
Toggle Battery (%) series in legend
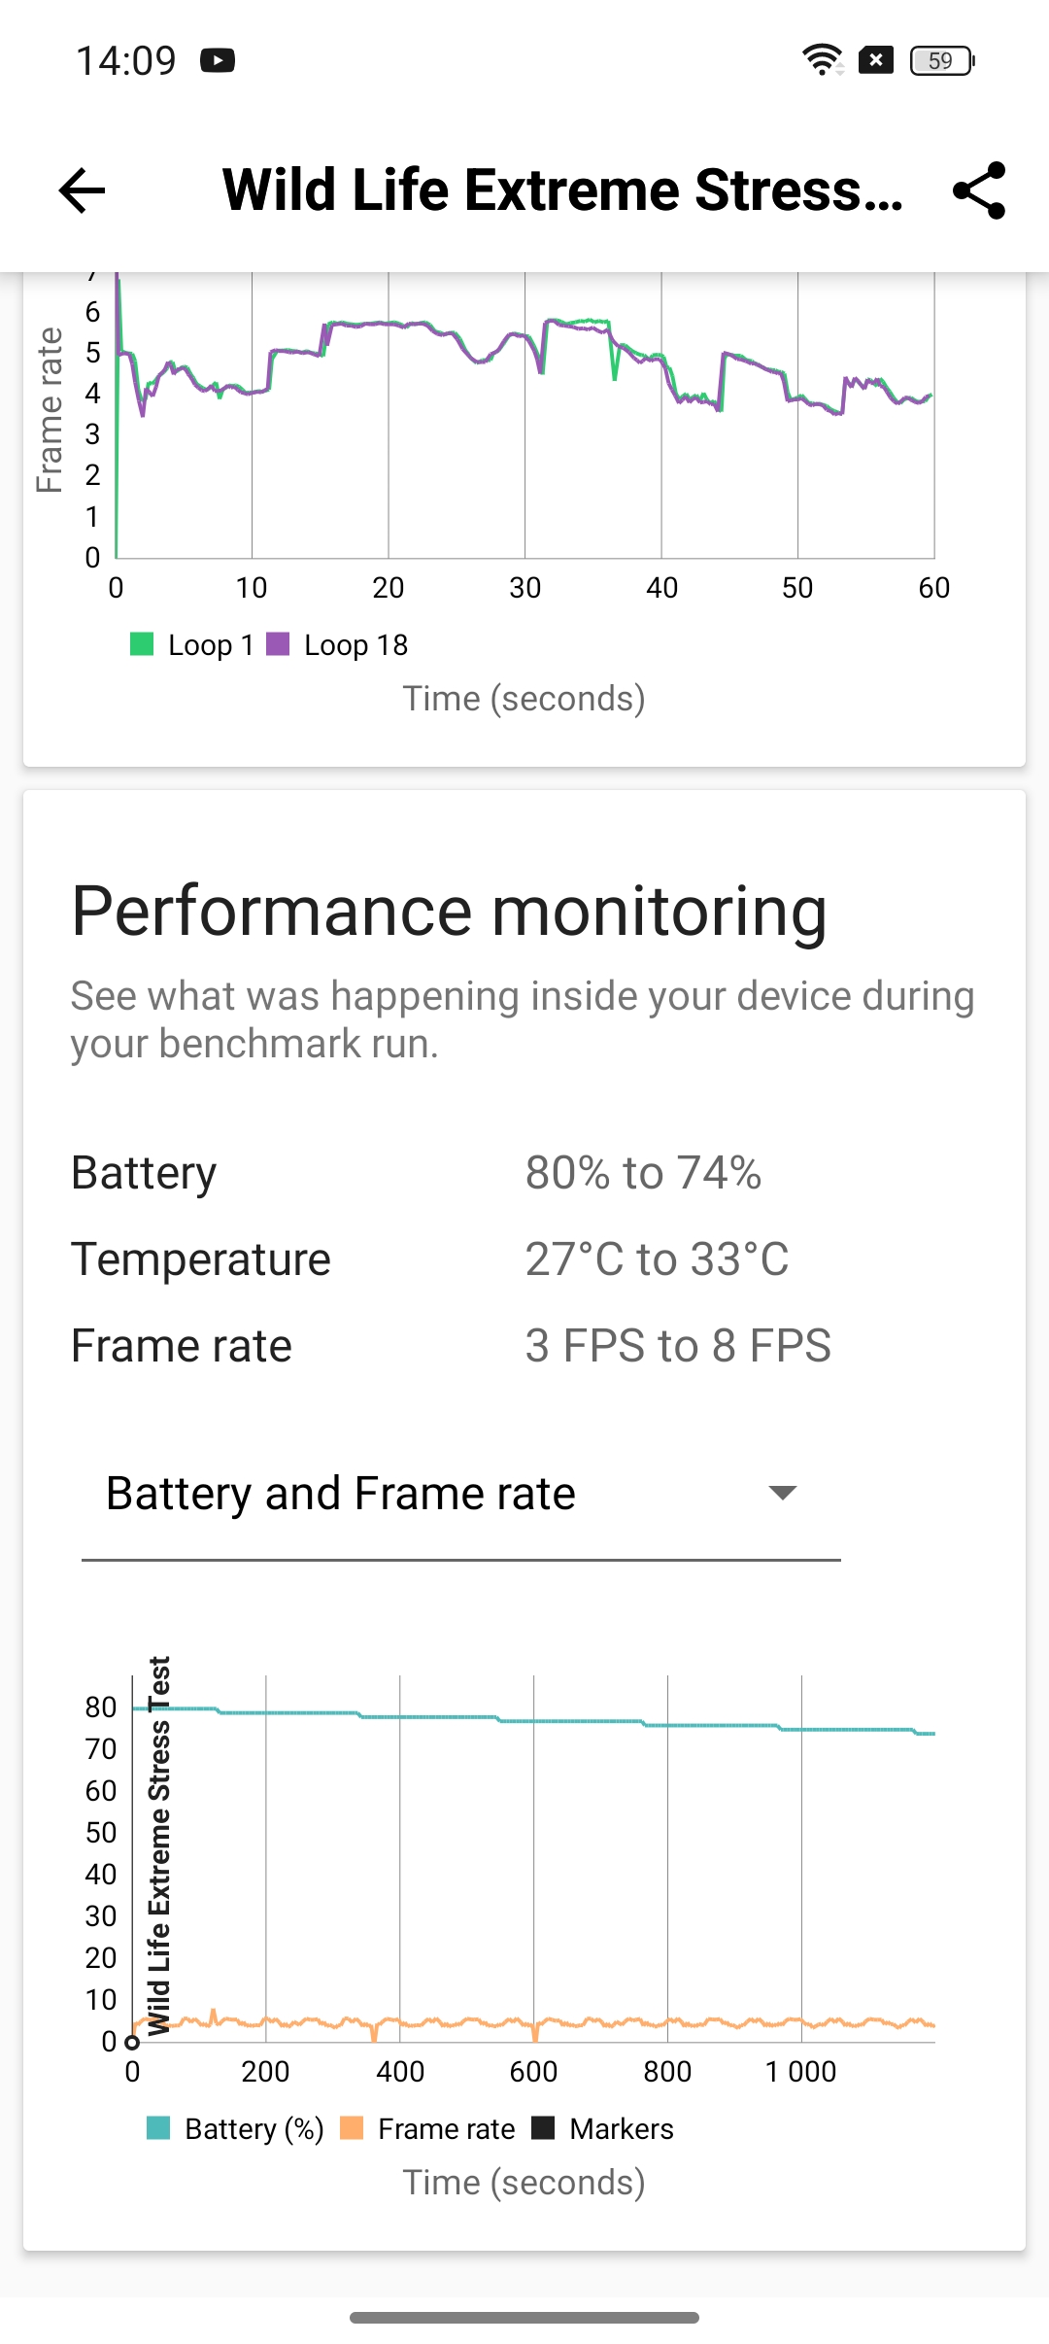[235, 2129]
